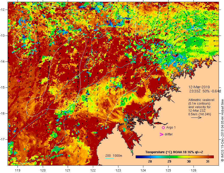The width and height of the screenshot is (224, 173).
Task: Click the Argo 1 legend label
Action: coord(171,127)
